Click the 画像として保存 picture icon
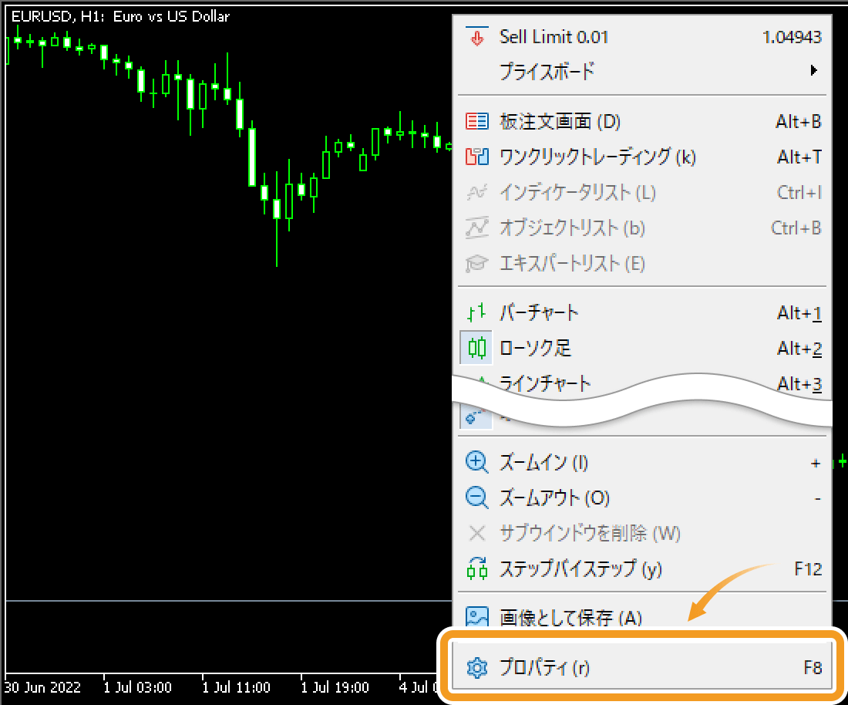 (477, 616)
